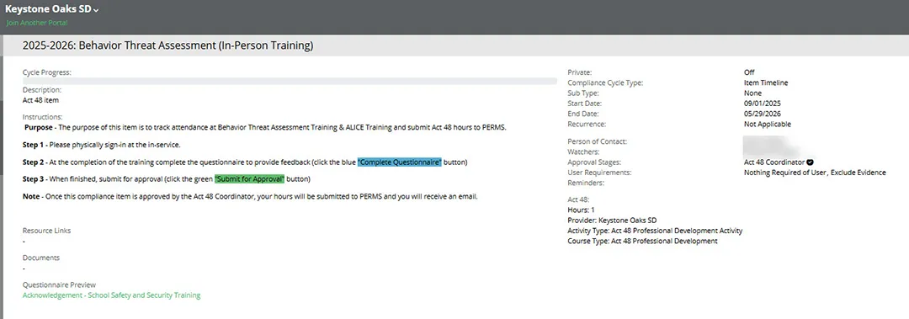
Task: Click the Hours: 1 text
Action: 581,210
